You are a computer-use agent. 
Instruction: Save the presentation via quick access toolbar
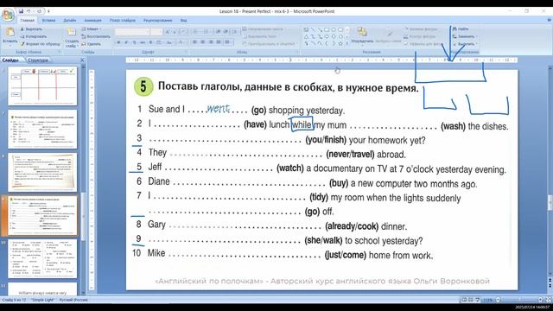click(x=21, y=11)
